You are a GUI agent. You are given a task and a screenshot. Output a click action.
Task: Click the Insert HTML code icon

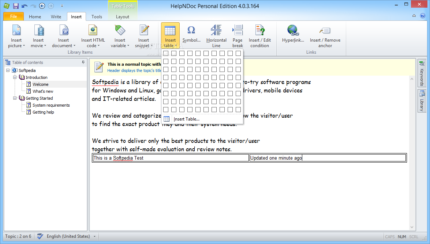click(x=93, y=30)
